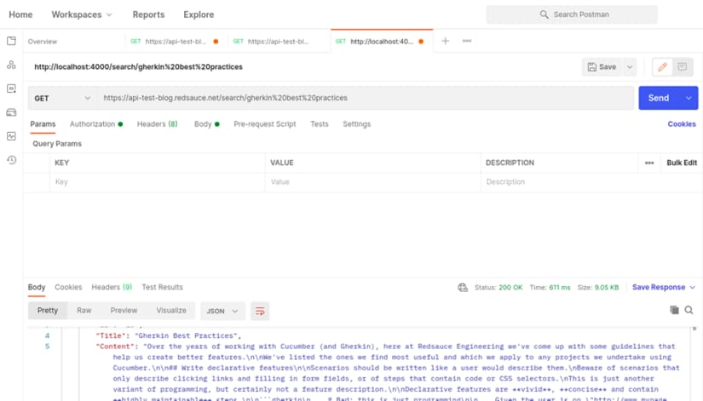This screenshot has width=703, height=401.
Task: Click Status 200 OK text
Action: tap(498, 288)
